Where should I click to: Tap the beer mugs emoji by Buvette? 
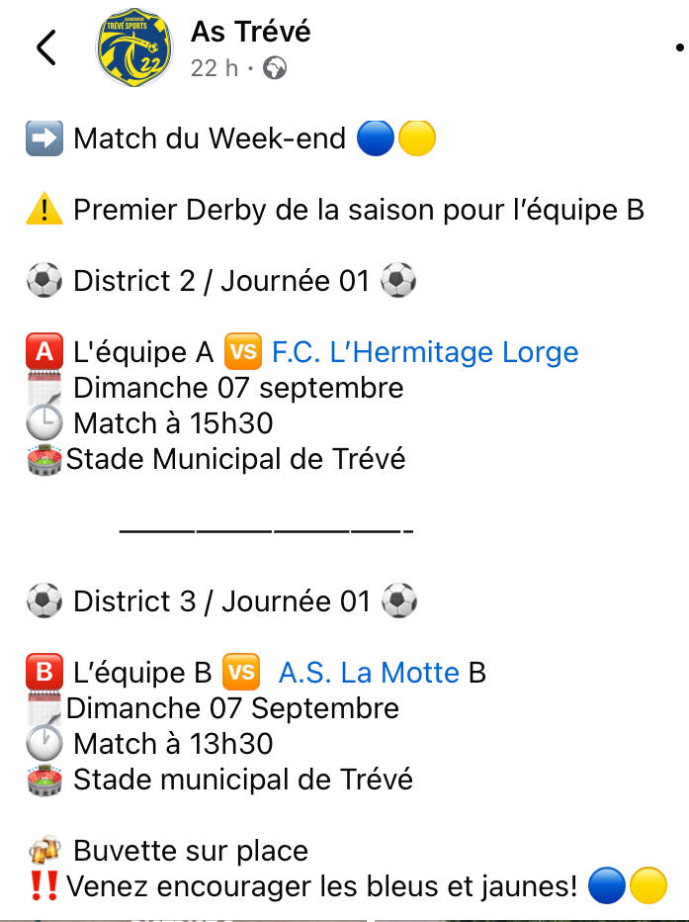coord(44,851)
